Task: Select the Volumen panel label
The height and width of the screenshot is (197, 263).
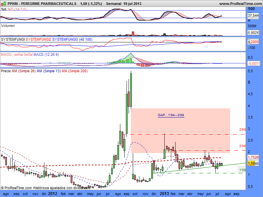Action: [8, 26]
